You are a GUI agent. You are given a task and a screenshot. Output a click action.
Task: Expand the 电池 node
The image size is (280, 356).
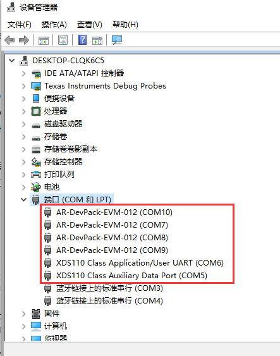(23, 187)
